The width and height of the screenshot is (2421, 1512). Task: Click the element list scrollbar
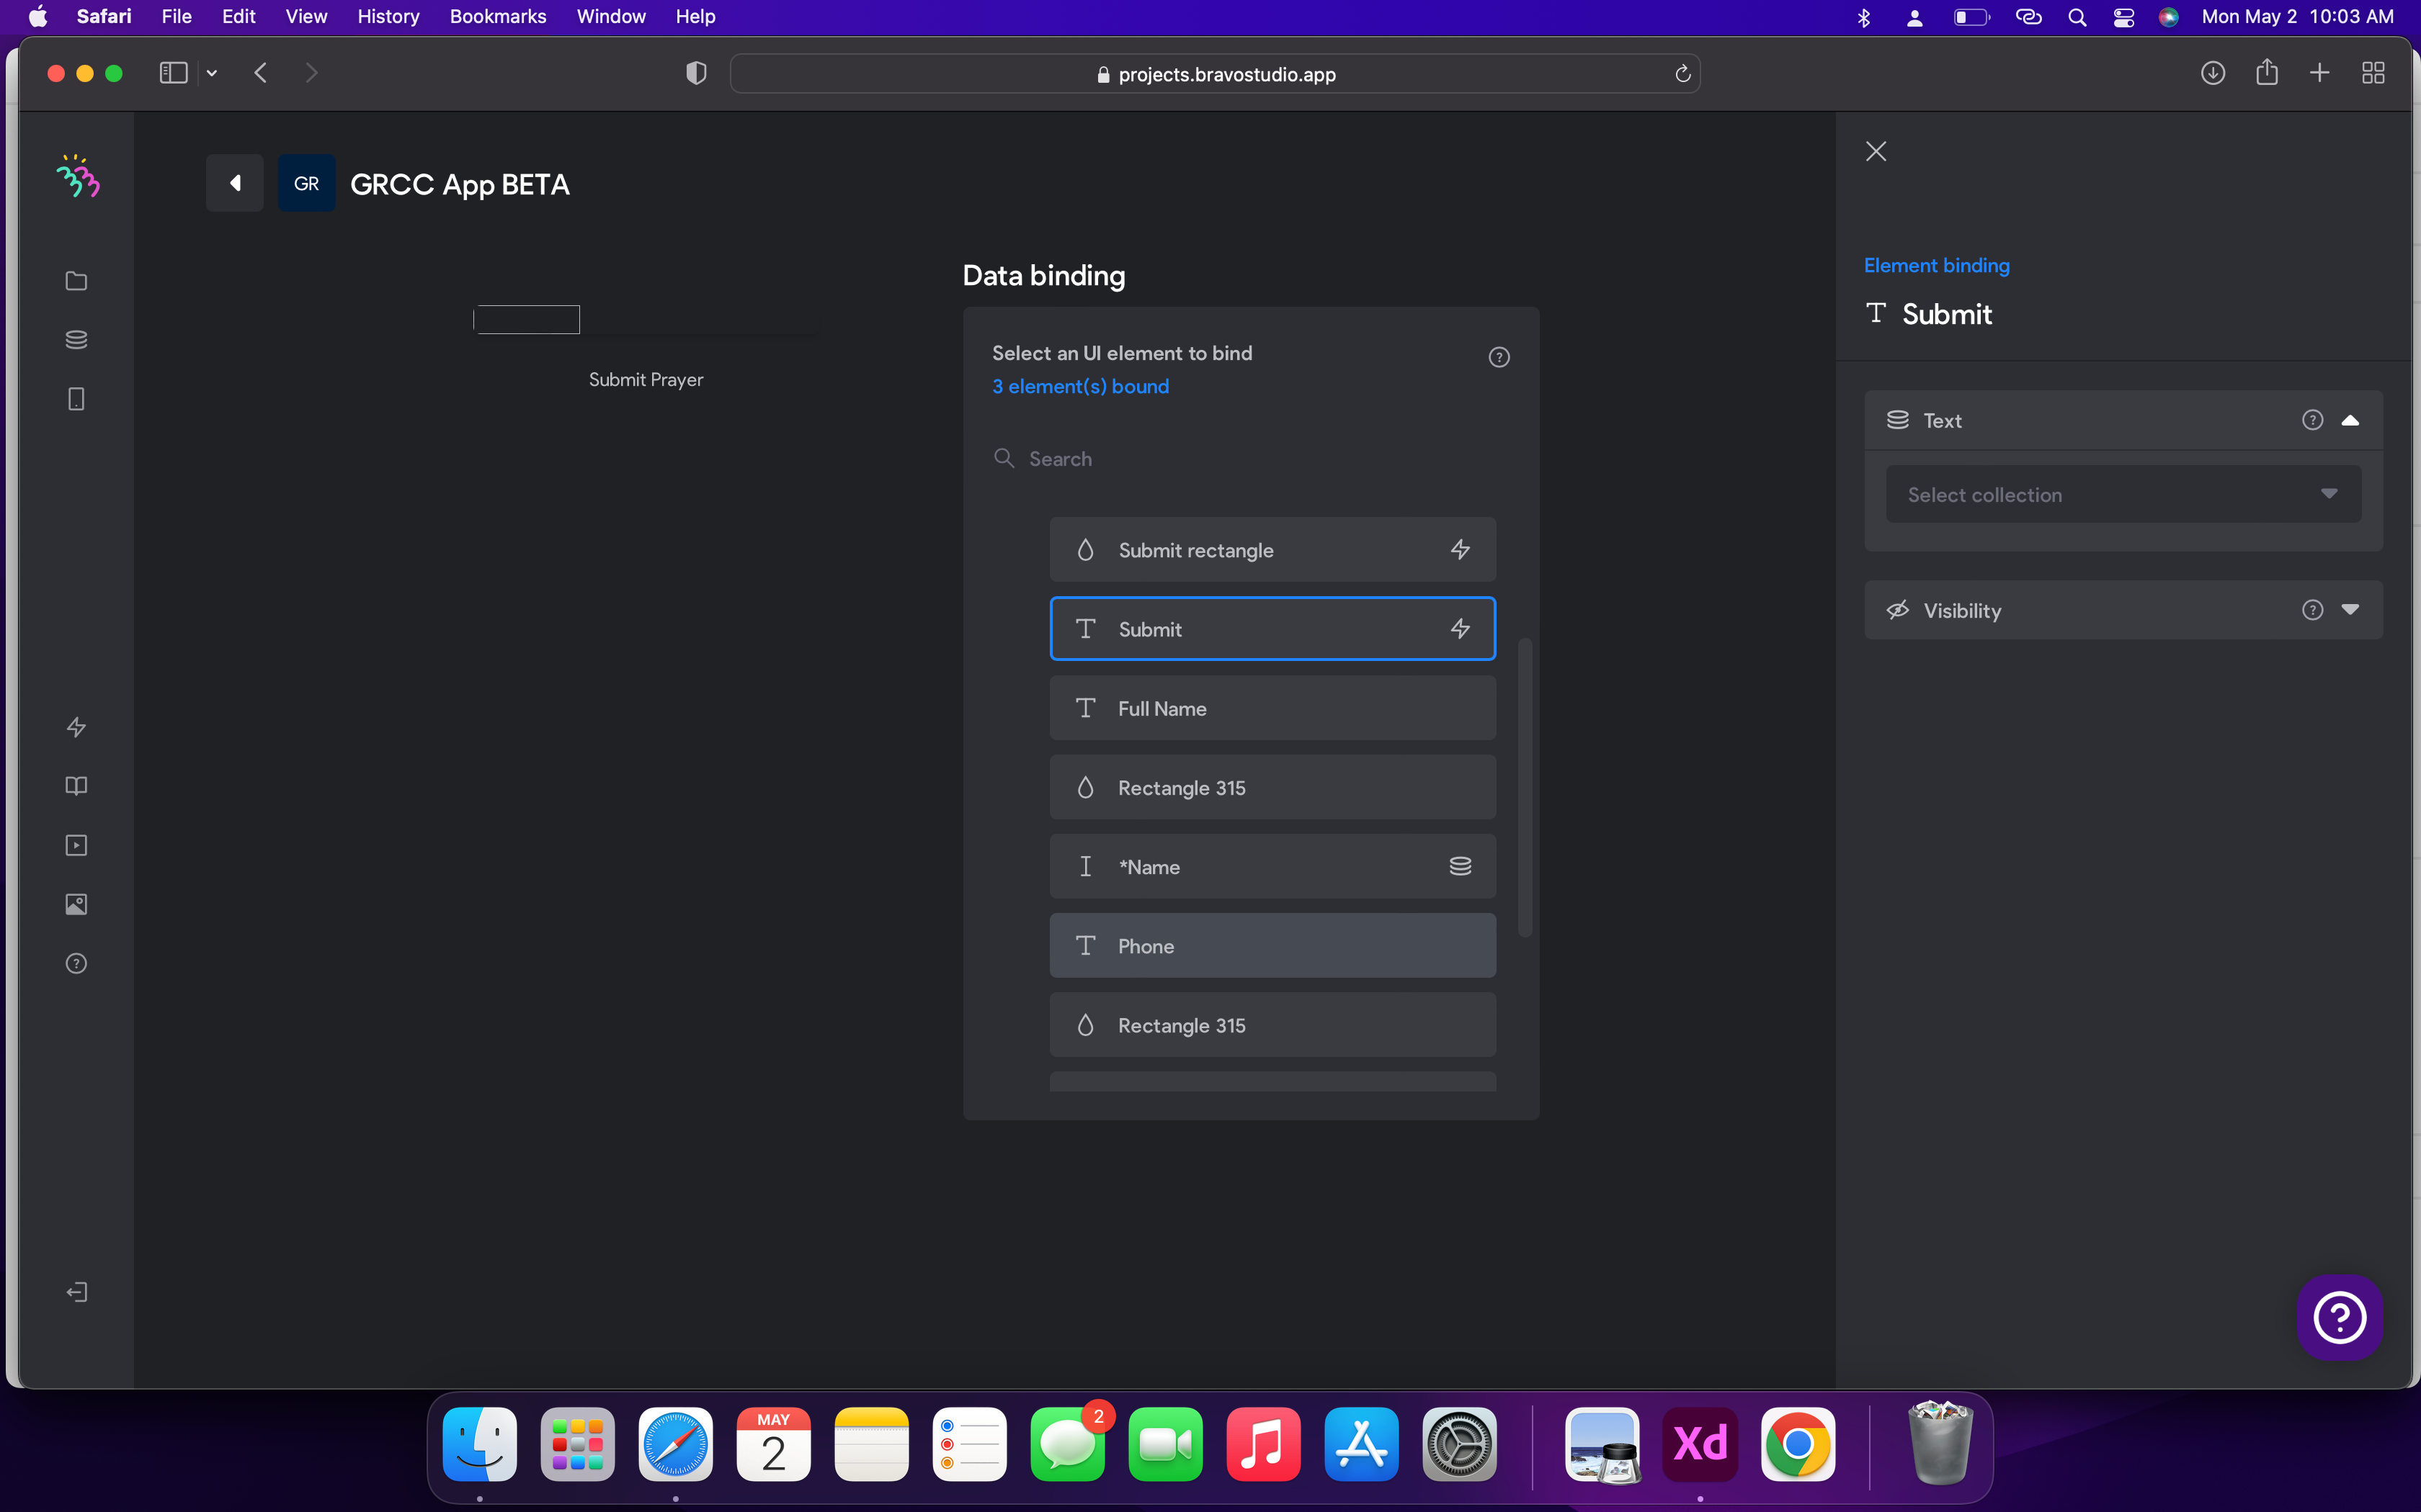pos(1525,787)
